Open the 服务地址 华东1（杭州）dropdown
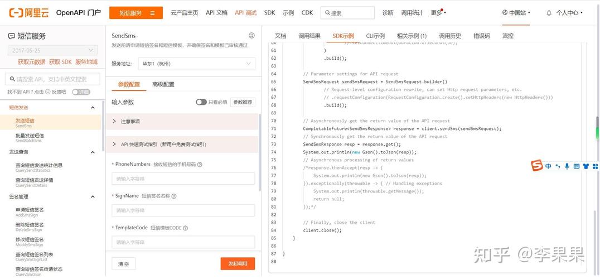 [x=196, y=64]
